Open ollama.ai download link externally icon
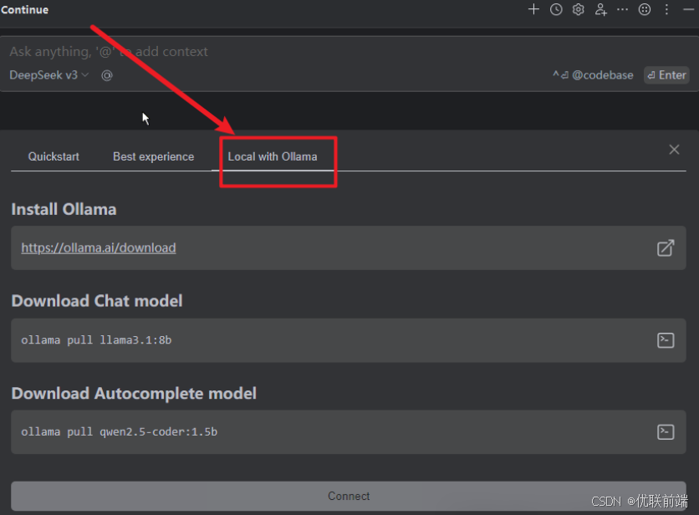This screenshot has width=699, height=515. point(666,248)
